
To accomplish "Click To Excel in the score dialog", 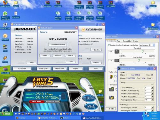I will 58,55.
